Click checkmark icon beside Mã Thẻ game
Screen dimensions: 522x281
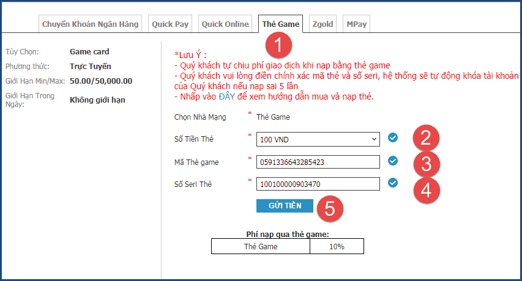[393, 161]
